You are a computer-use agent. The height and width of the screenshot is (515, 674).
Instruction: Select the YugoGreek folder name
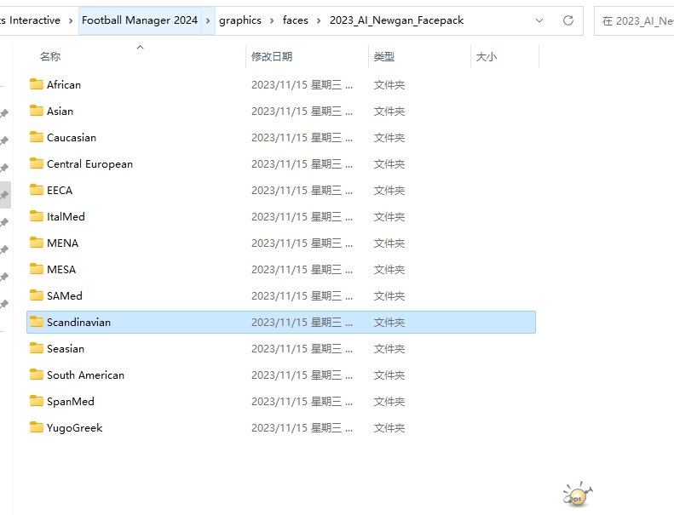click(x=74, y=428)
